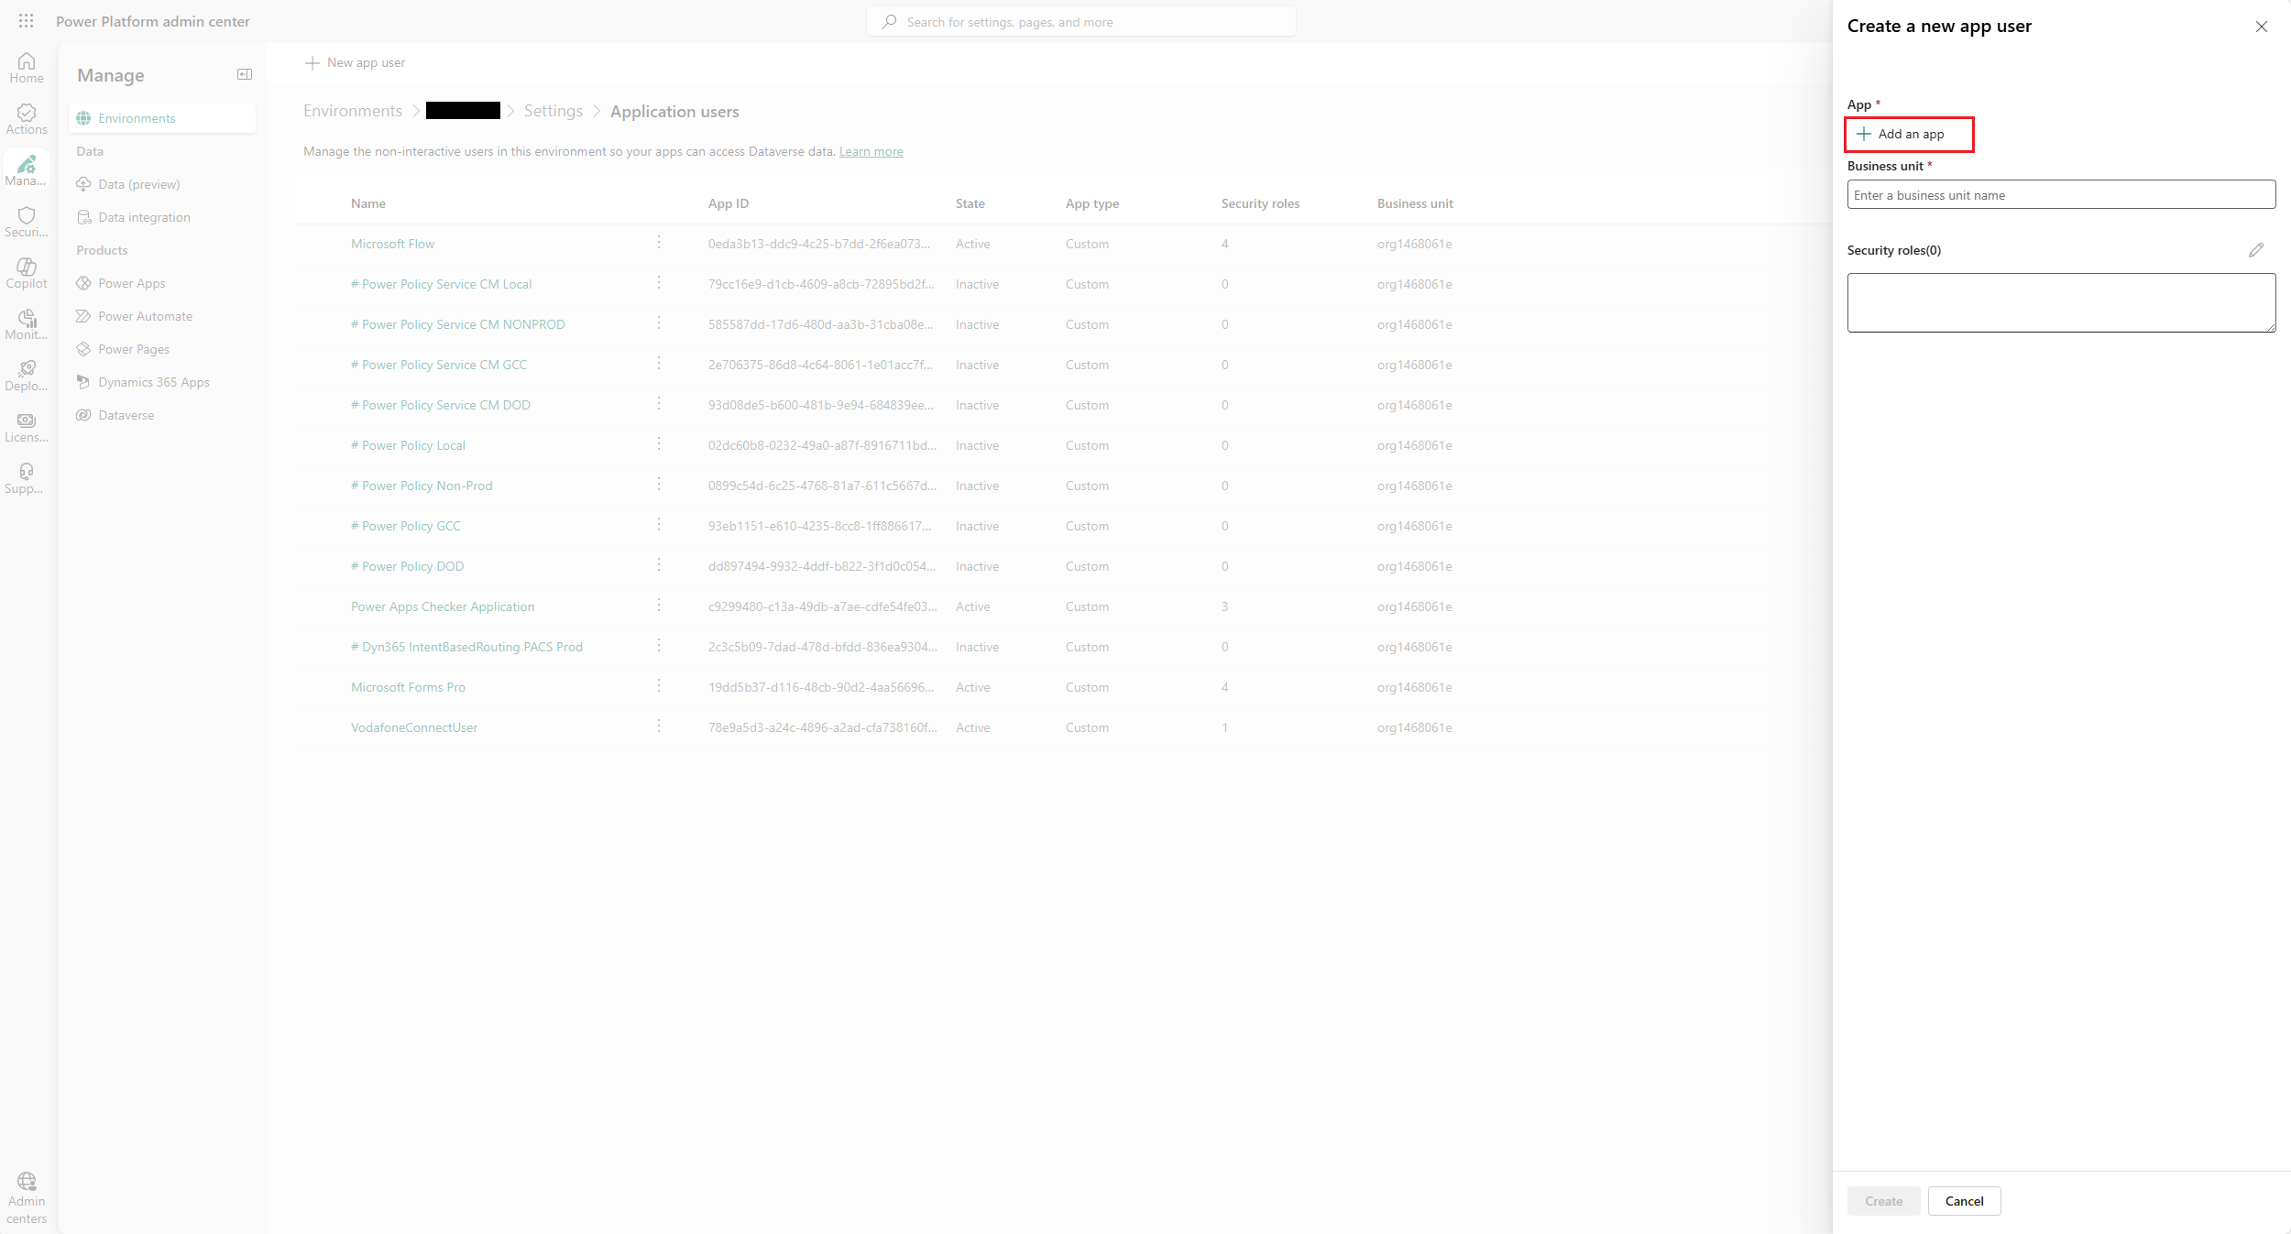Screen dimensions: 2291x1234
Task: Open more options for VodafoneConnectUser row
Action: 658,726
